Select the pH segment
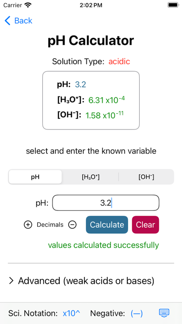 coord(35,177)
